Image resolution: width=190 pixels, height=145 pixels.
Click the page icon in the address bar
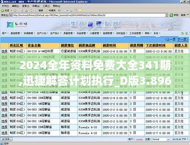tap(11, 15)
